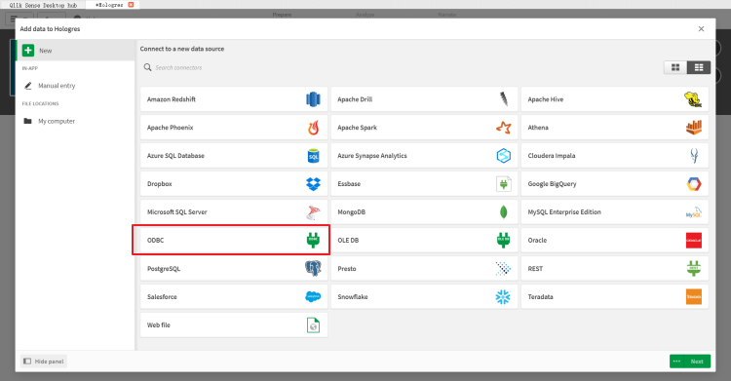Close the Add data dialog
731x381 pixels.
click(701, 29)
